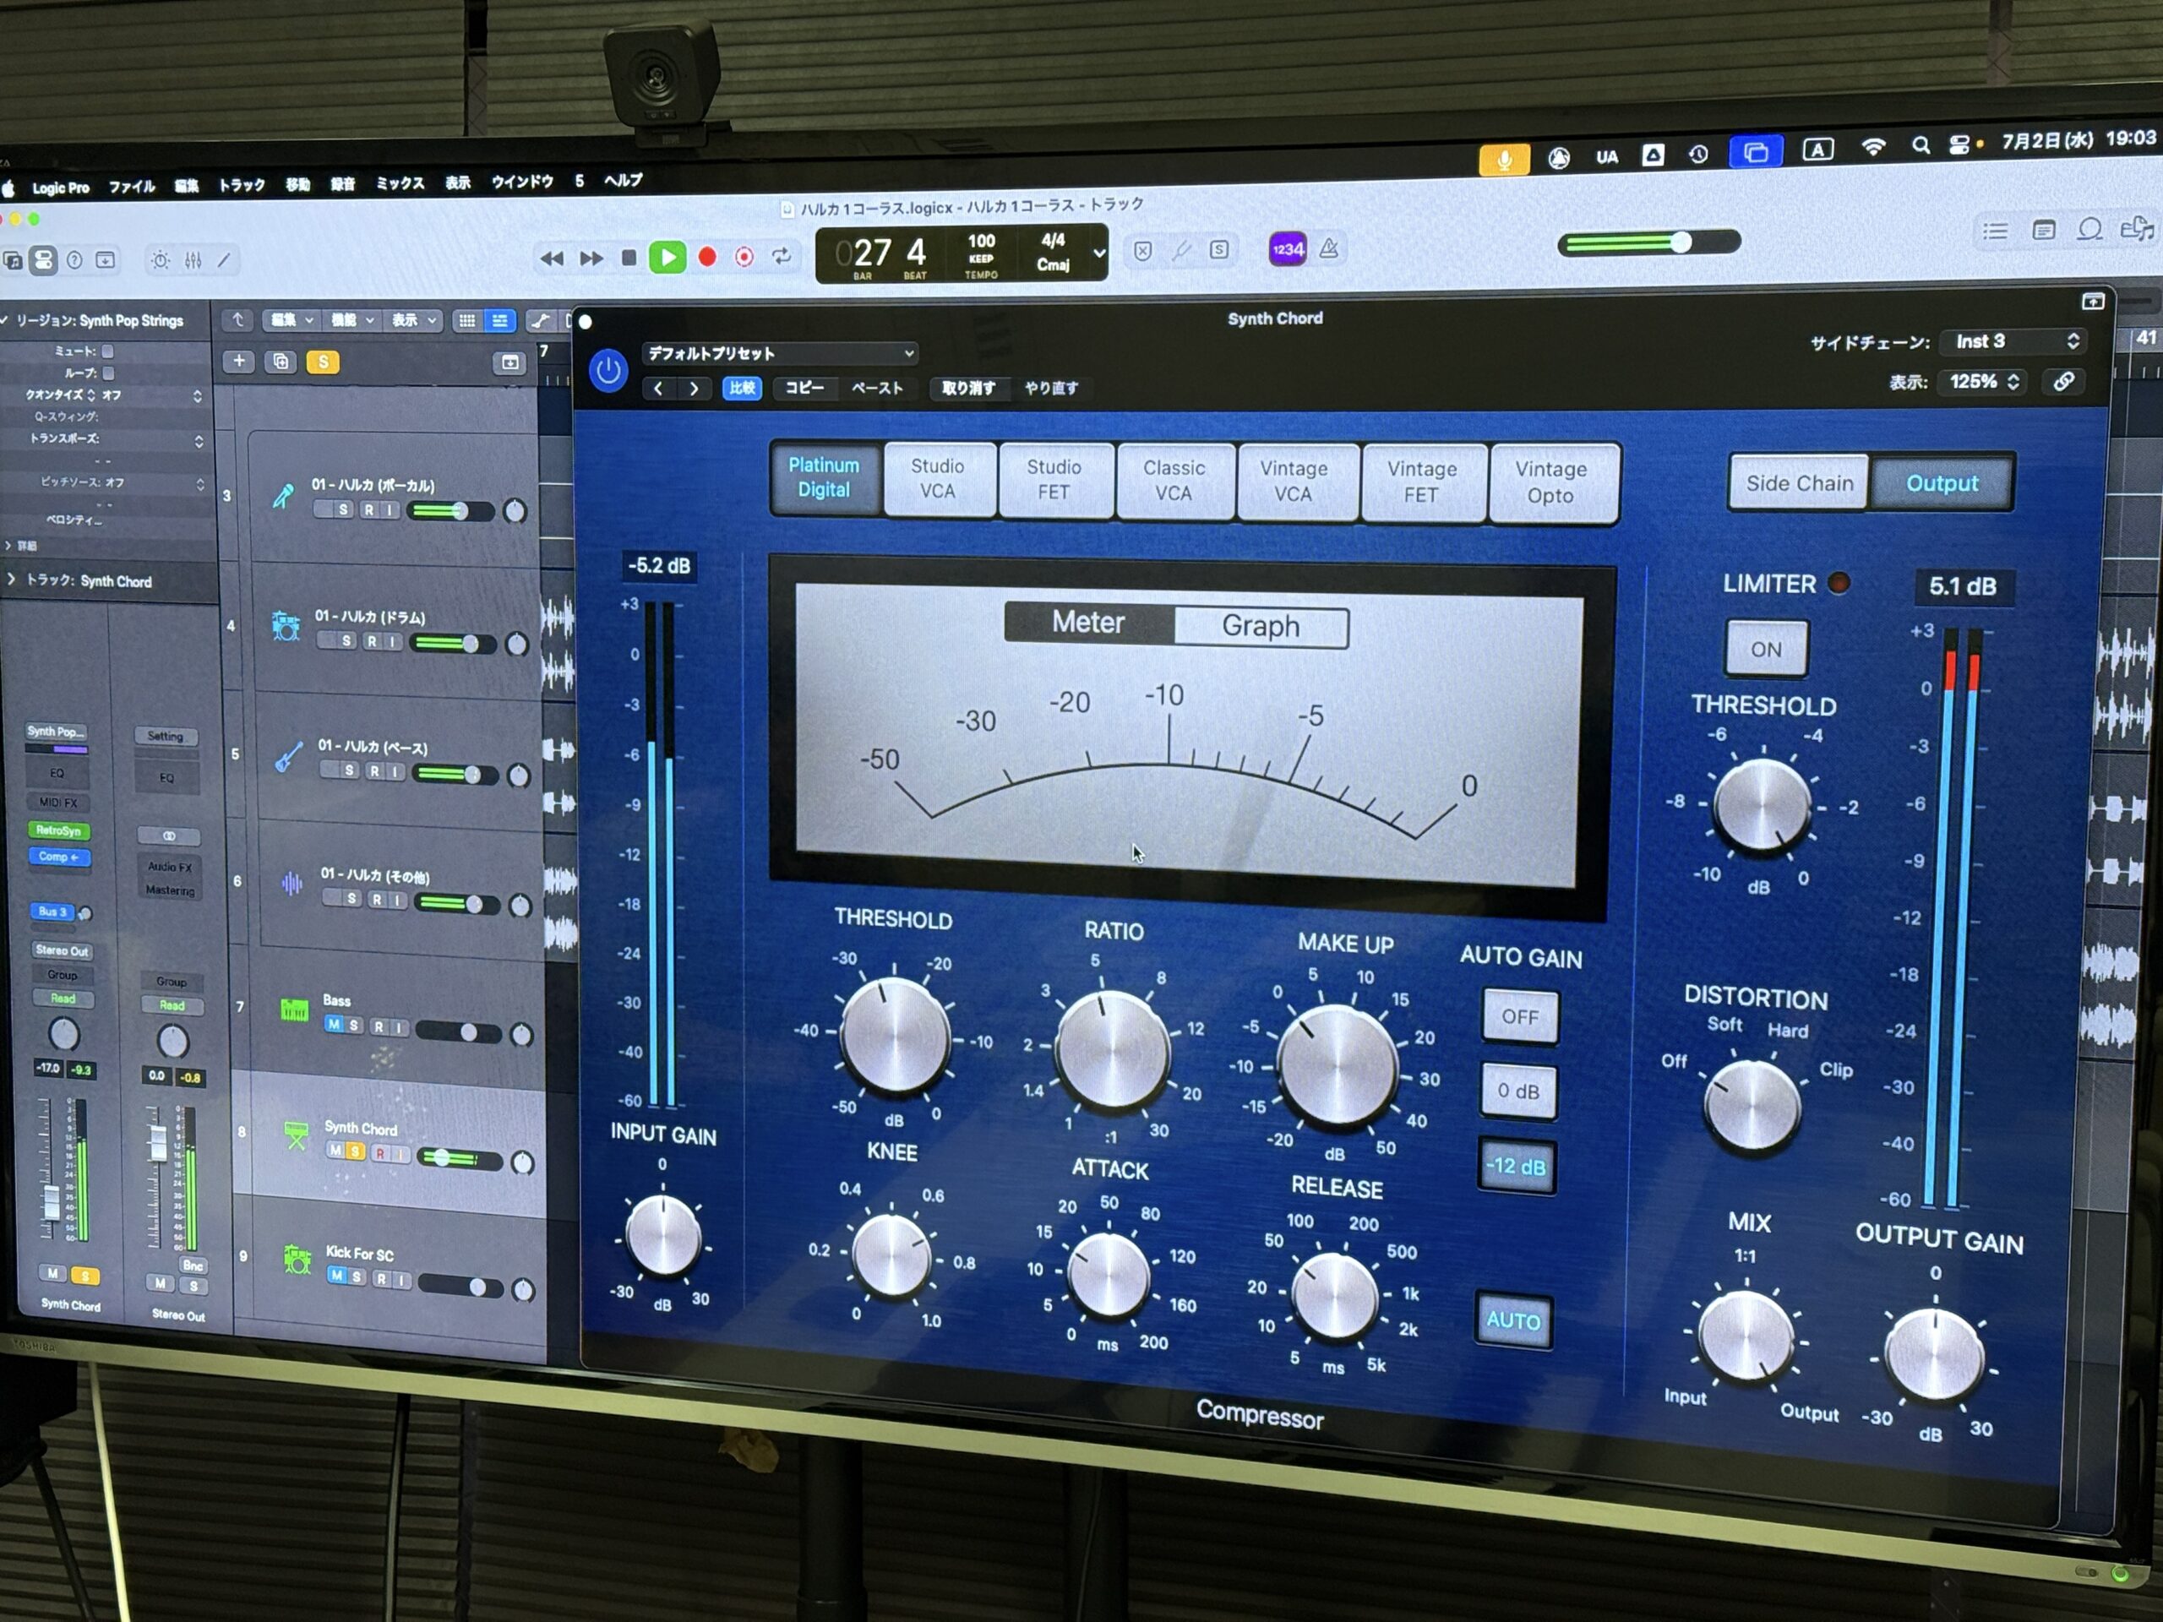Open the LCD display mode dropdown arrow

(x=1099, y=253)
